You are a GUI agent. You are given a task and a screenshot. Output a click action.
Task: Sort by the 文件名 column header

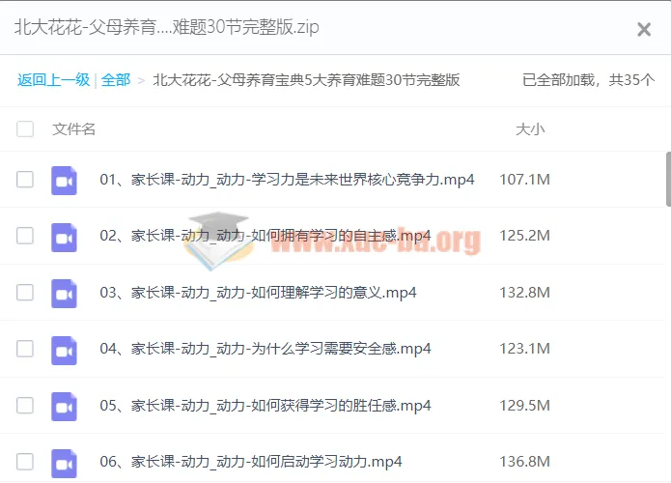click(x=74, y=129)
